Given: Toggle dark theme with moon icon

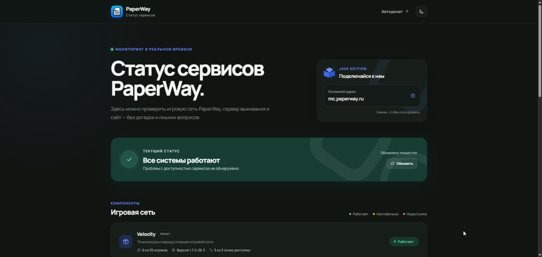Looking at the screenshot, I should 421,11.
